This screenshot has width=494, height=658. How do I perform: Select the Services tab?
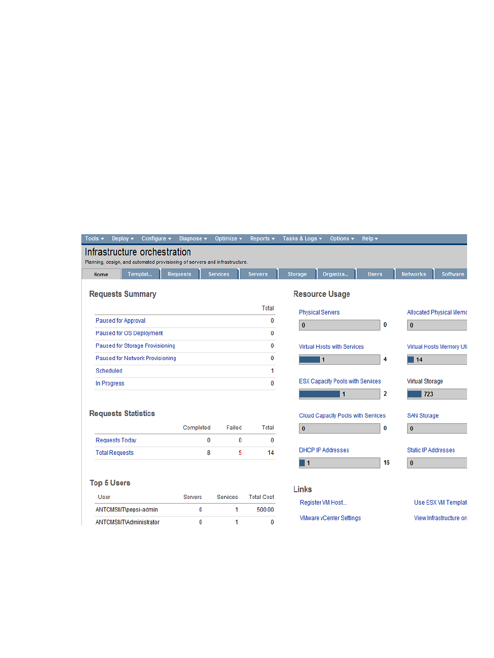point(219,274)
